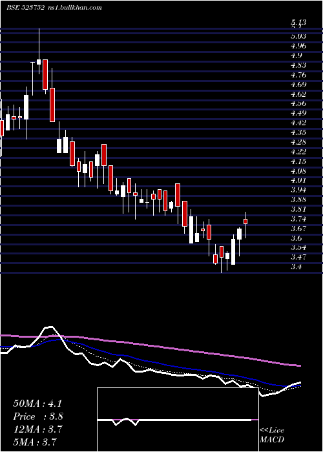Select the 3.54 price axis label
This screenshot has width=323, height=452.
tap(298, 247)
